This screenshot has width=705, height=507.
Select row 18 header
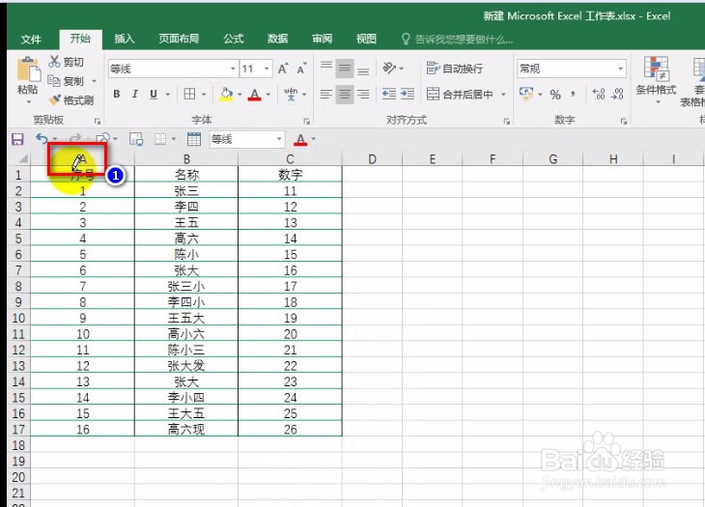point(18,445)
